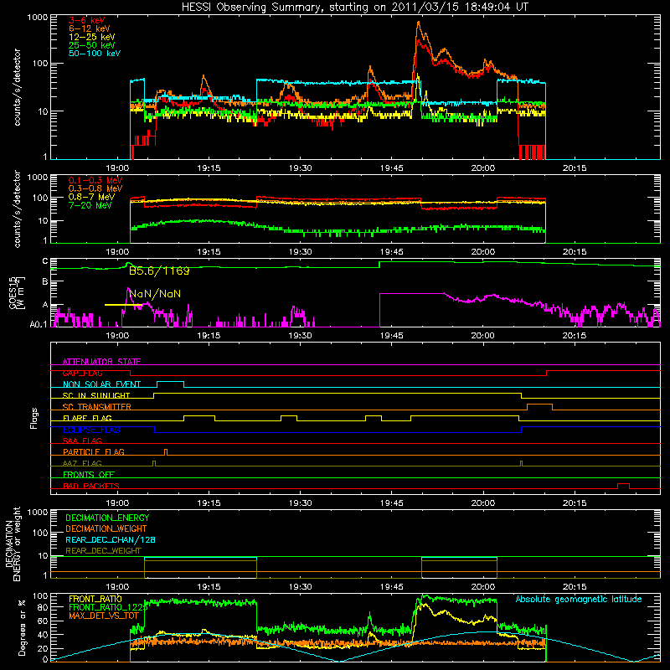Click the NaN/NaN annotation in GOES panel

click(155, 294)
